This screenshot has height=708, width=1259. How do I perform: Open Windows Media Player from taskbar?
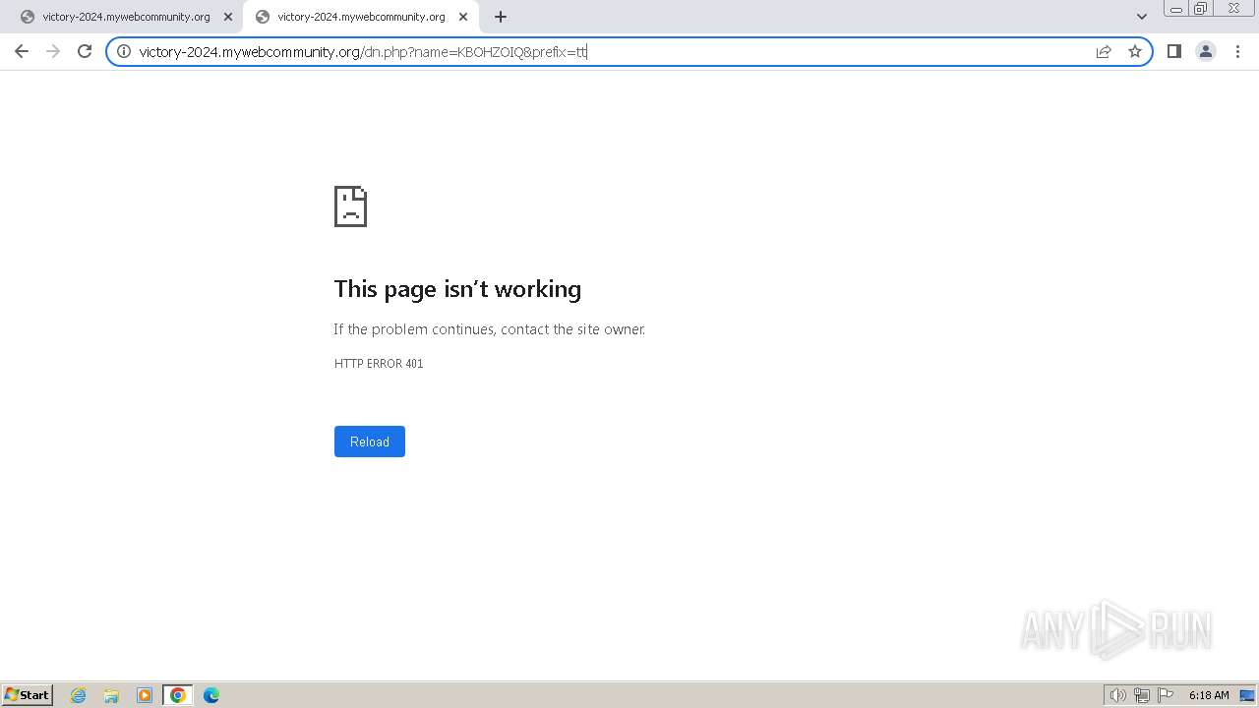point(145,695)
